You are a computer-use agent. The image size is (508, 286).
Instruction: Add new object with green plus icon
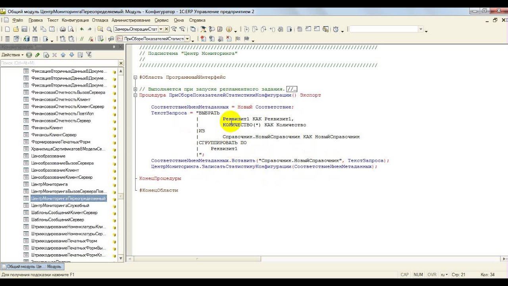[29, 55]
